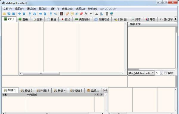Open the 文件(F) menu
This screenshot has width=179, height=114.
(x=7, y=9)
